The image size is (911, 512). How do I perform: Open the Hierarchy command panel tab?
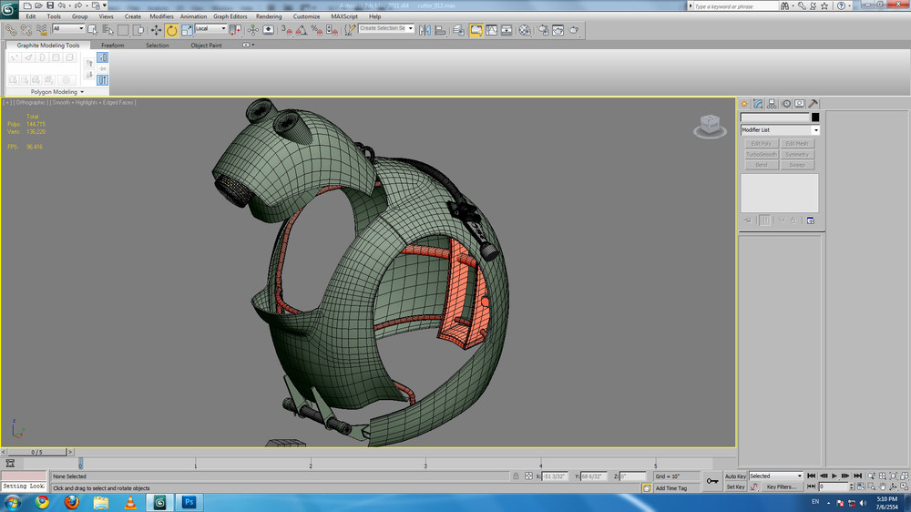click(772, 104)
